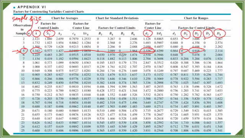Click the D2 value 4.358
The image size is (245, 138).
[196, 43]
